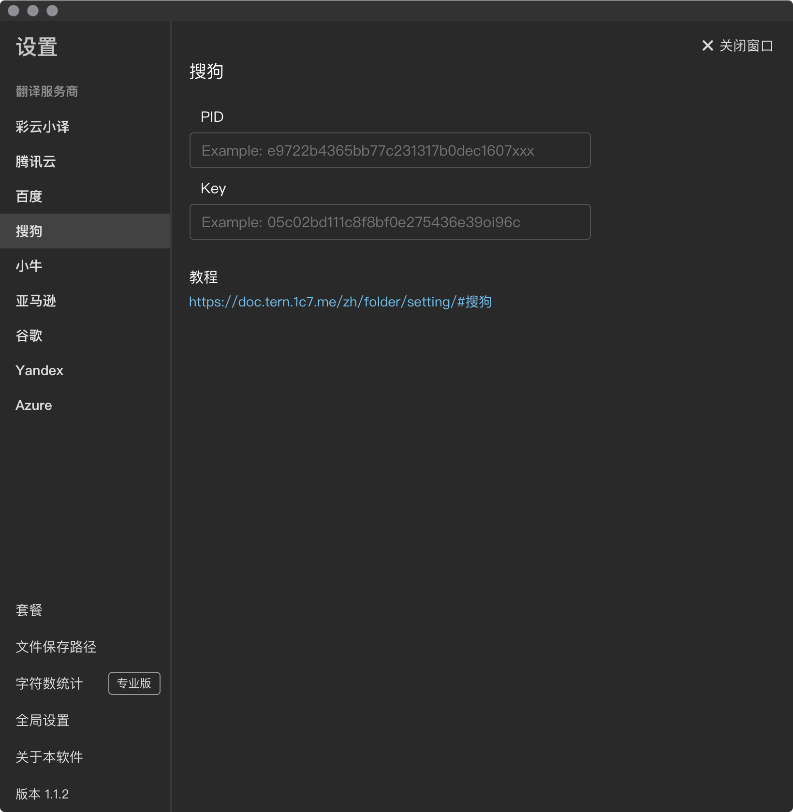Switch to 百度 provider settings
Screen dimensions: 793x812
coord(29,196)
